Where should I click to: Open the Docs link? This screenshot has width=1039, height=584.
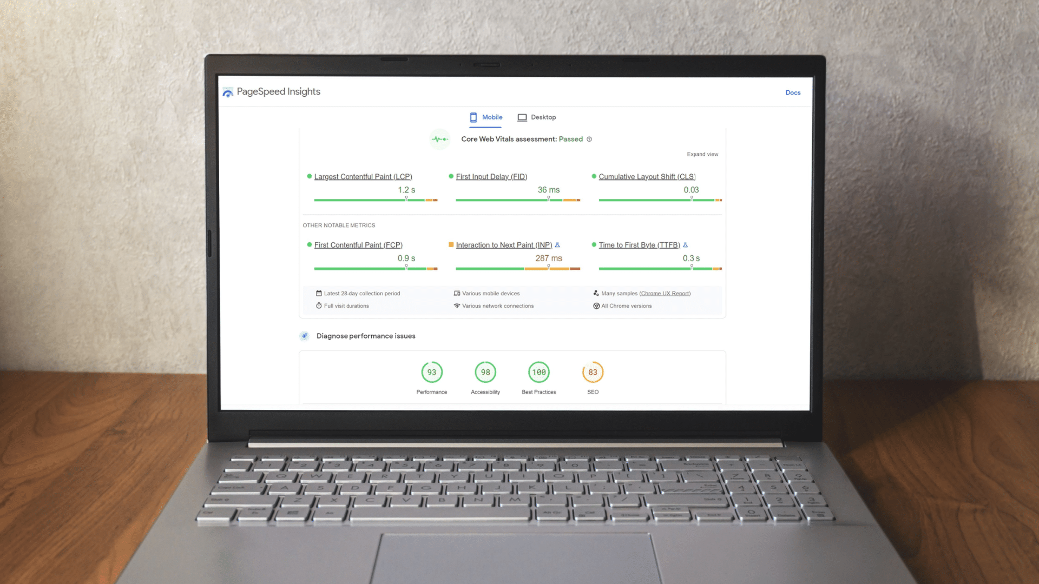[793, 92]
